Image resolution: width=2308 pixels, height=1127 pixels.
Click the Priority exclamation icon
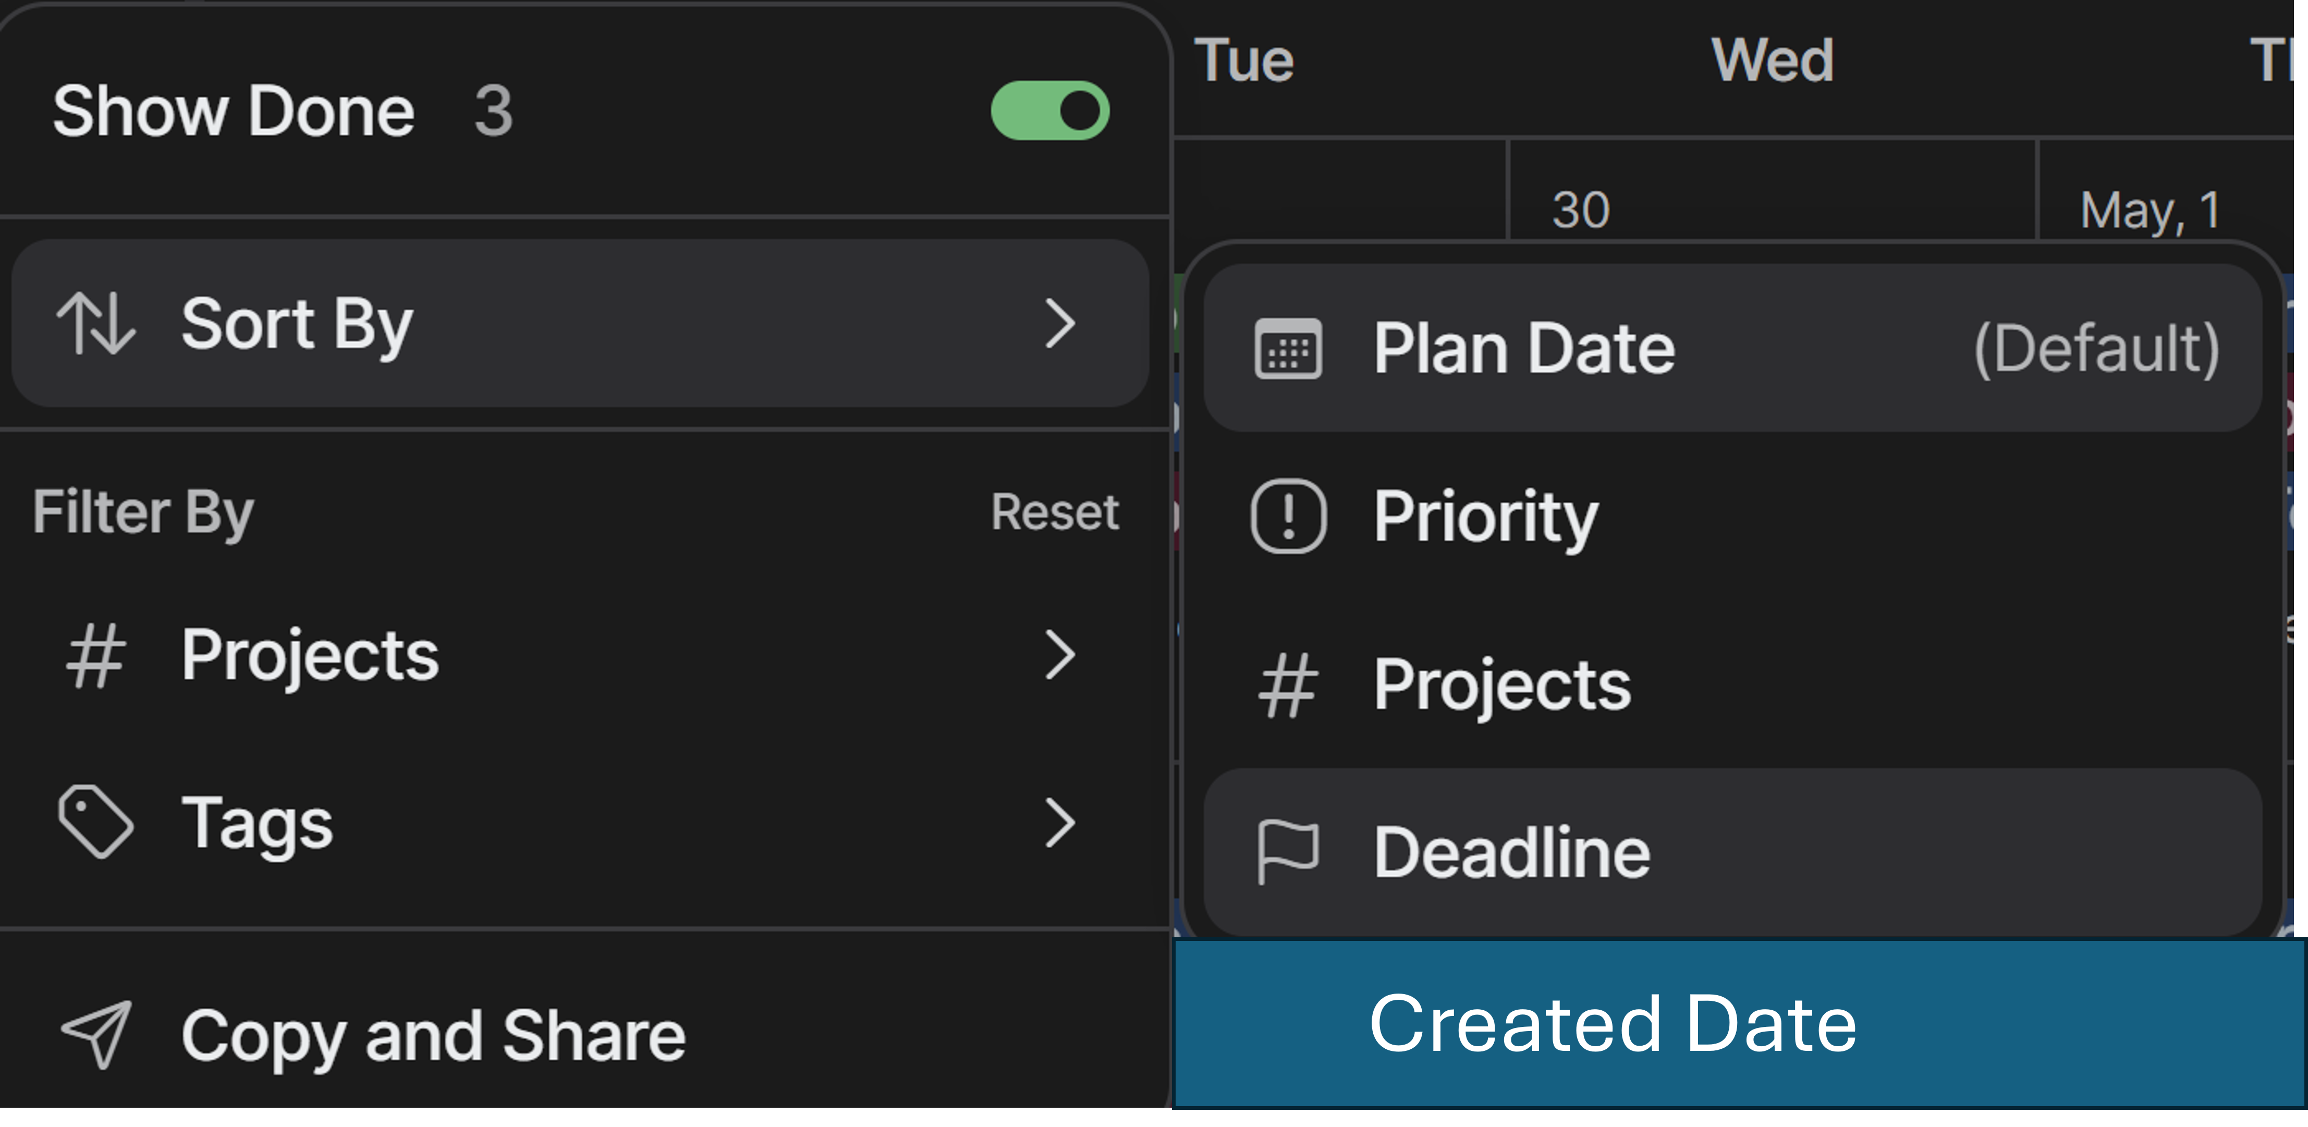1288,517
